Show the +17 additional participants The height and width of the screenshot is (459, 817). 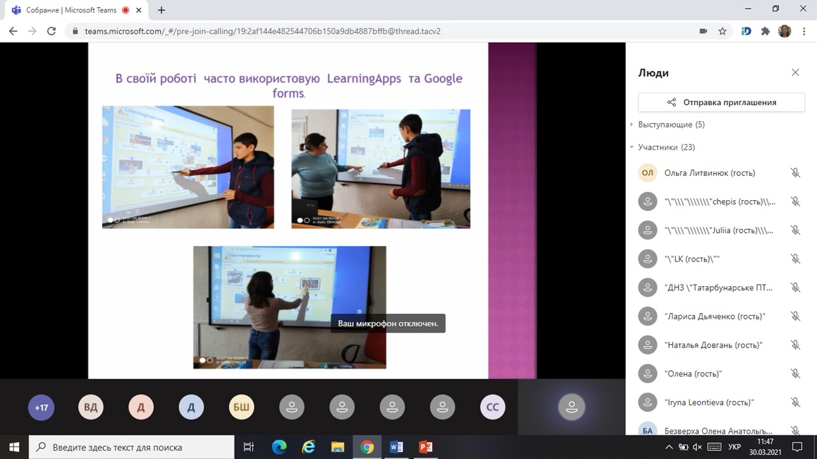coord(41,407)
